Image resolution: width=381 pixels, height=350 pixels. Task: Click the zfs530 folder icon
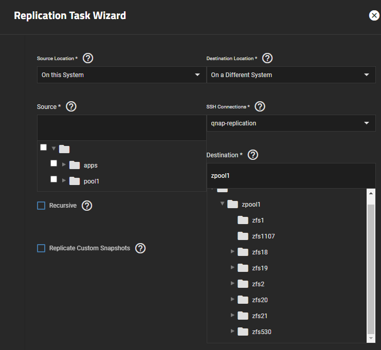(243, 332)
